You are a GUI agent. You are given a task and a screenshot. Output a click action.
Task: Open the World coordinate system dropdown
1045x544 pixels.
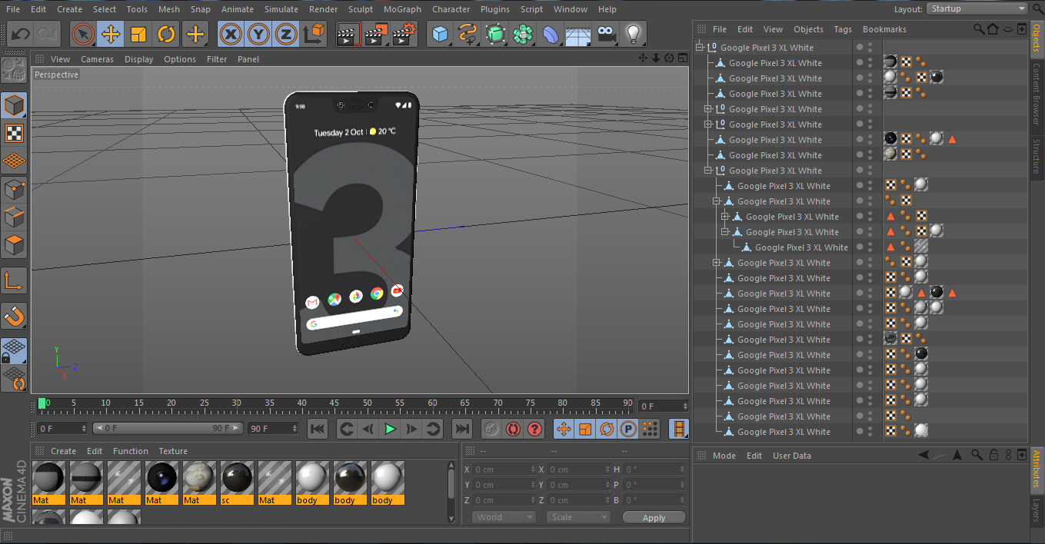pyautogui.click(x=504, y=517)
